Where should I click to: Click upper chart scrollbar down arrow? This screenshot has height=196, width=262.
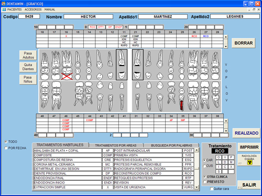tap(226, 47)
